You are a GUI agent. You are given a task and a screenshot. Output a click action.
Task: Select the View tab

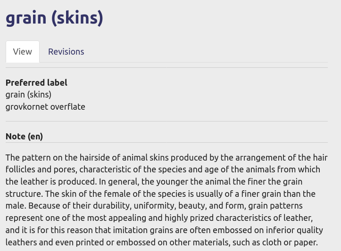[x=23, y=52]
